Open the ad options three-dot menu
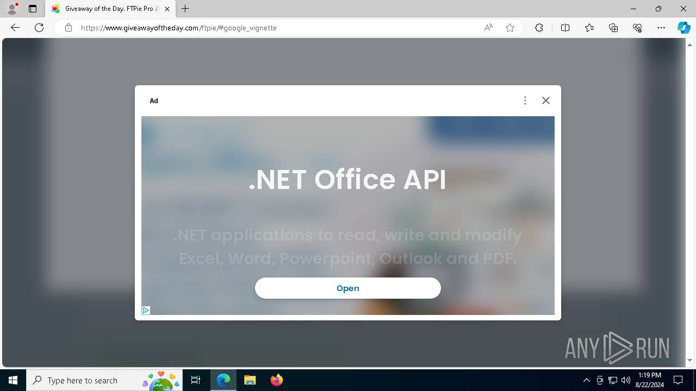696x391 pixels. [525, 100]
